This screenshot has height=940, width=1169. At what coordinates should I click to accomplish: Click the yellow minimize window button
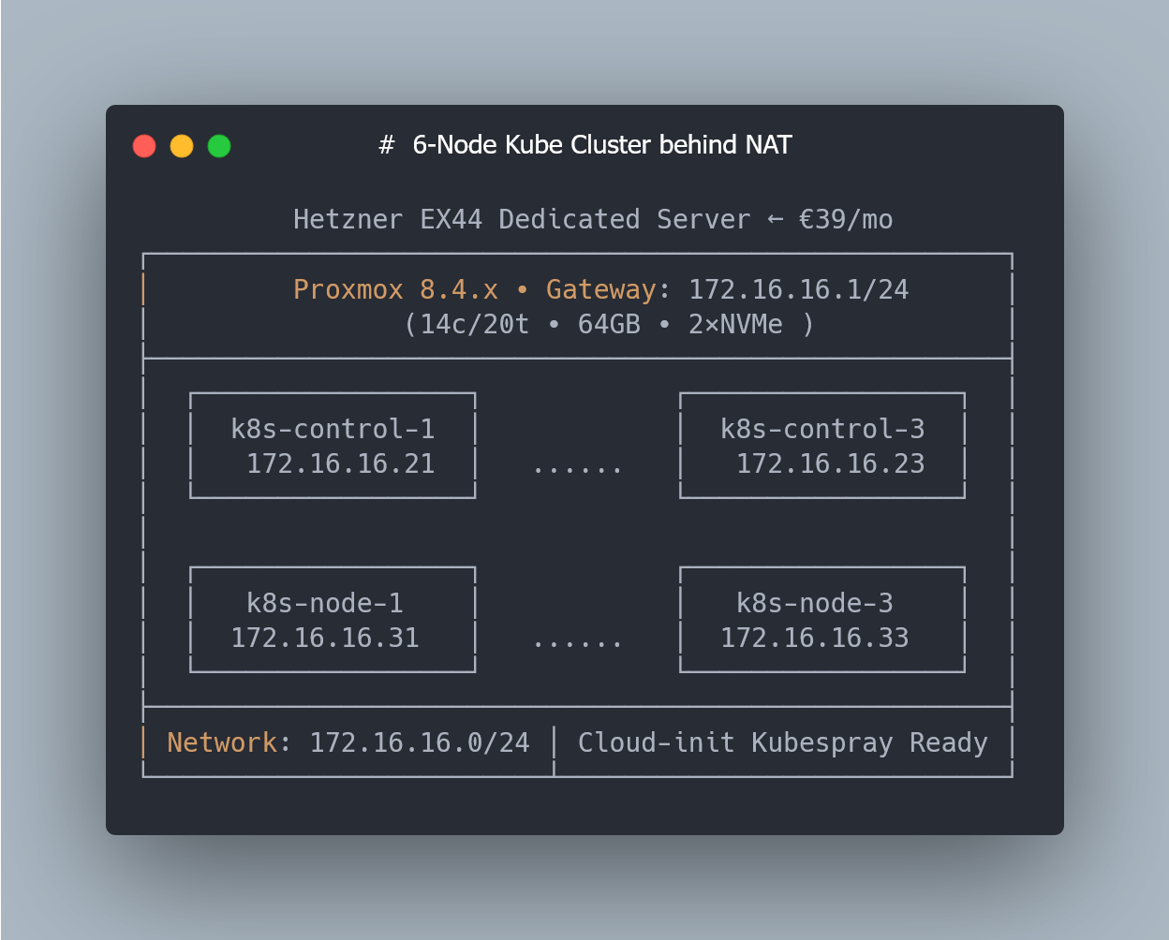tap(182, 146)
